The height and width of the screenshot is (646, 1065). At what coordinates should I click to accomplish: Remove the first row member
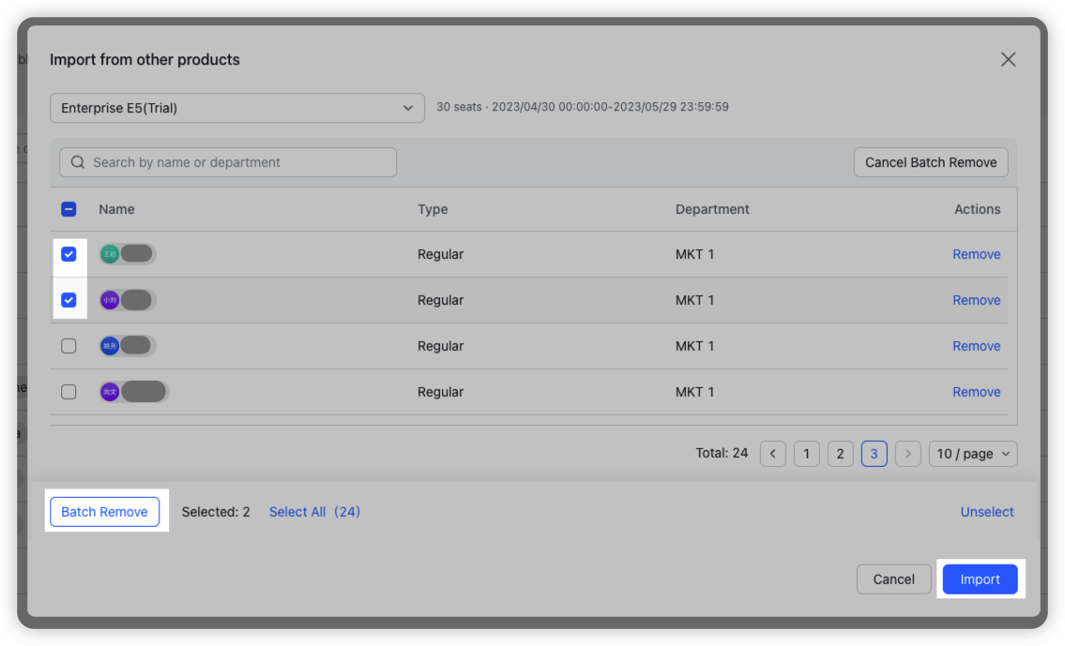(x=976, y=254)
